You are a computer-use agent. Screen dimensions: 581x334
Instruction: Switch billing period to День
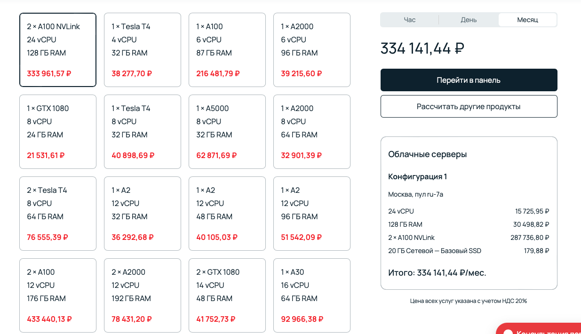point(469,20)
